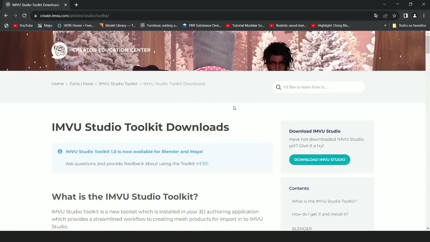The height and width of the screenshot is (242, 430).
Task: Click the 'I'd like to learn how to...' search field
Action: (318, 87)
